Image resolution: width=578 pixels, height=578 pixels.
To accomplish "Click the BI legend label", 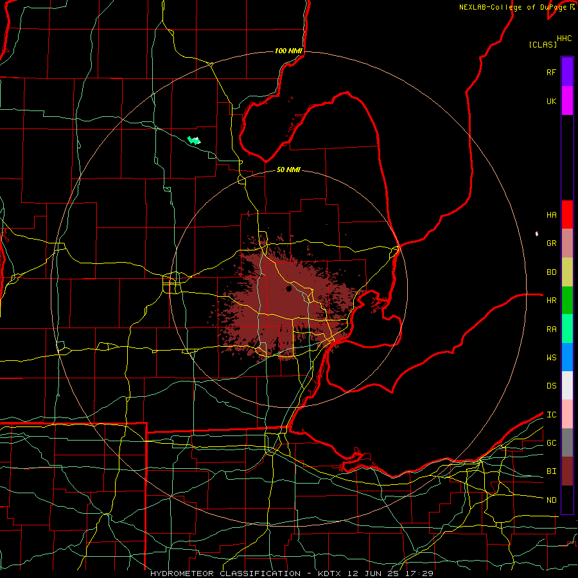I will 551,471.
